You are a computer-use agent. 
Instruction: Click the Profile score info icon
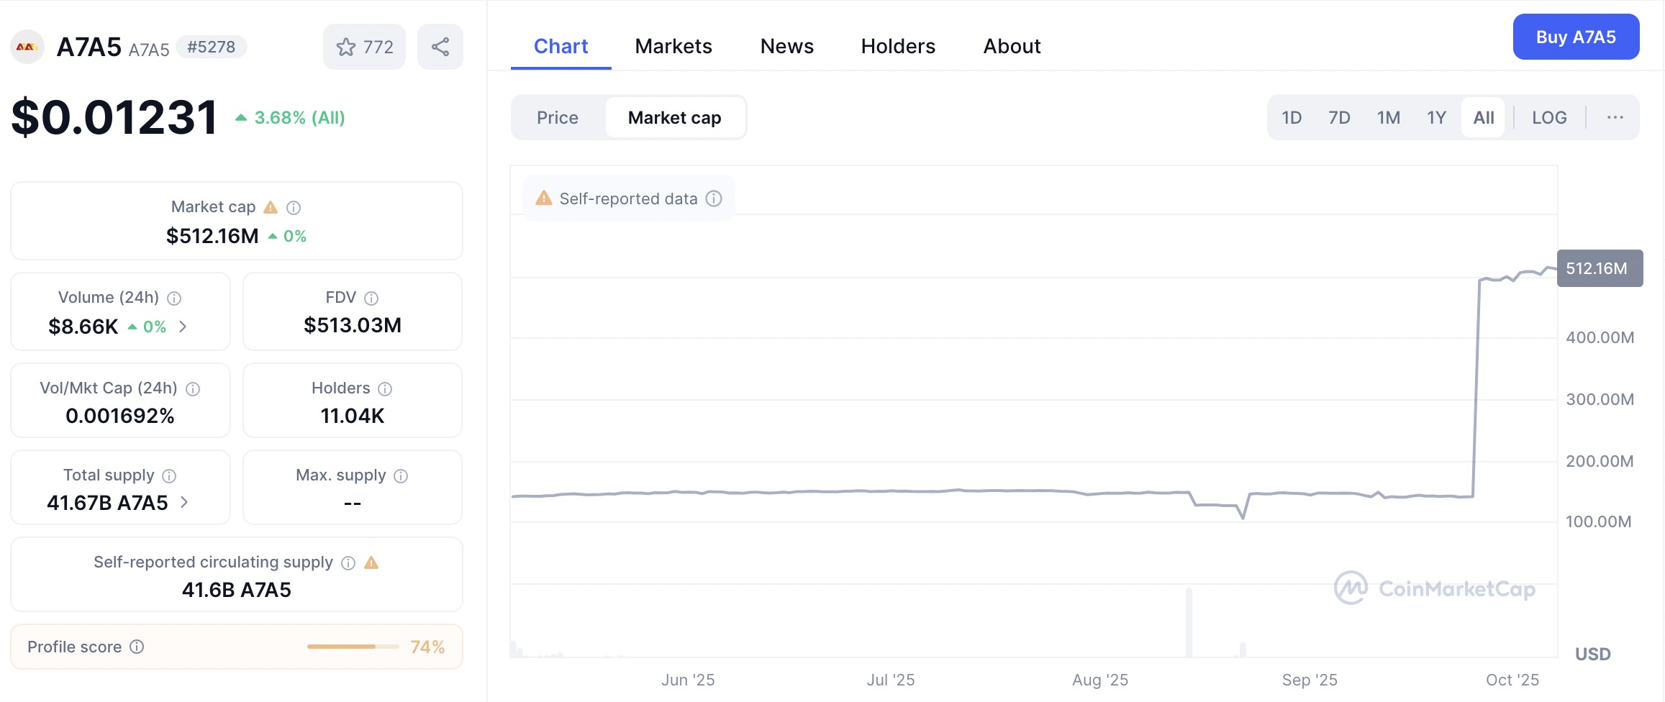point(137,647)
